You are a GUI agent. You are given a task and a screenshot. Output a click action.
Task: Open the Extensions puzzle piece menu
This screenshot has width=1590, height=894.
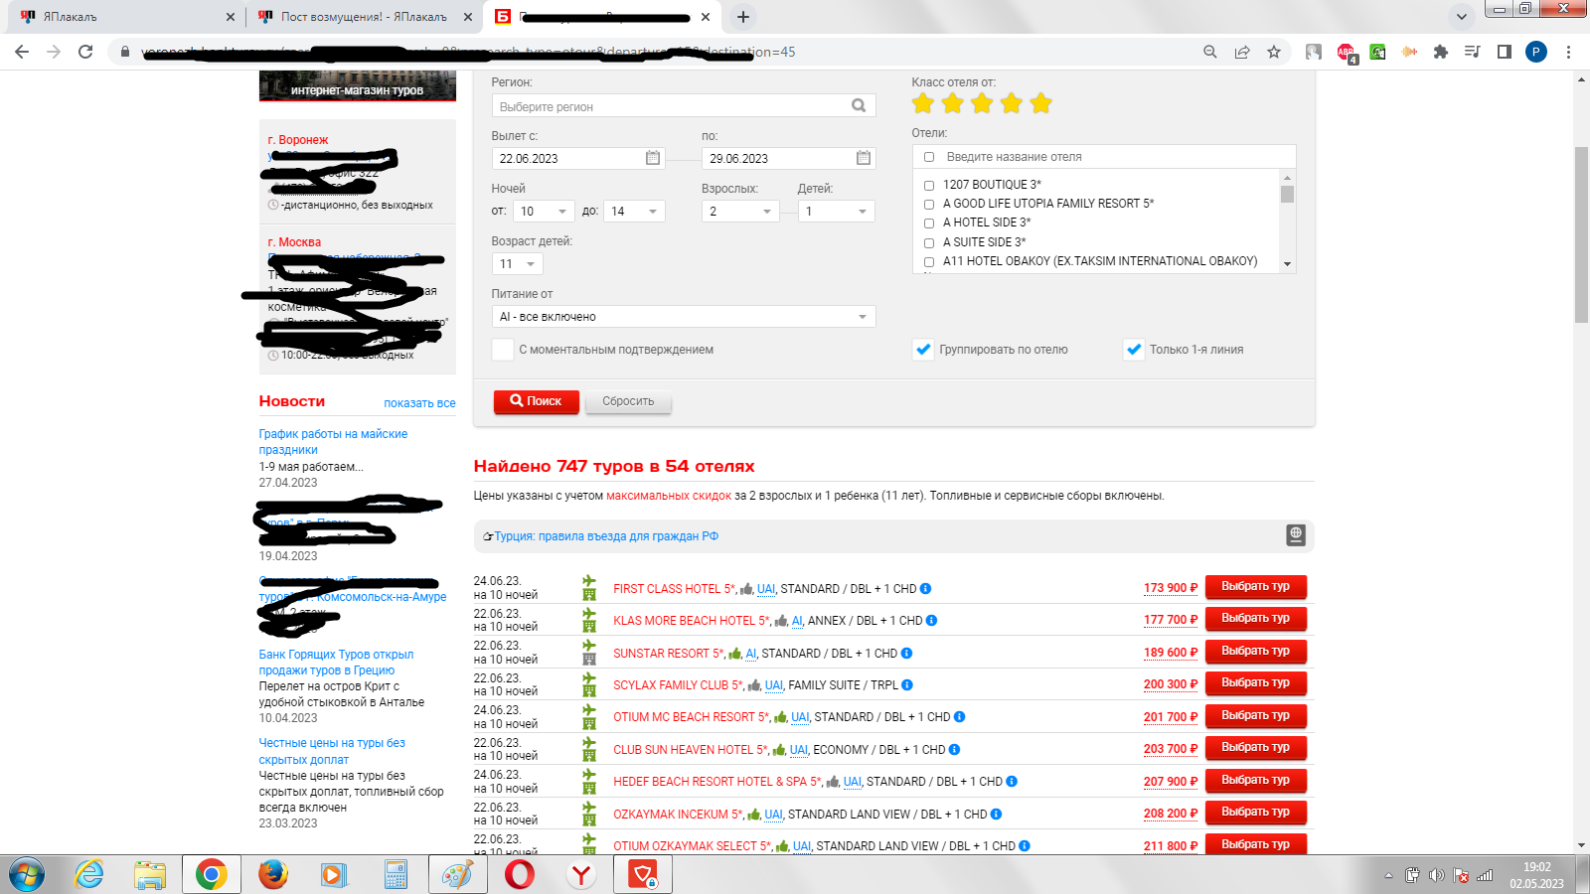coord(1441,52)
